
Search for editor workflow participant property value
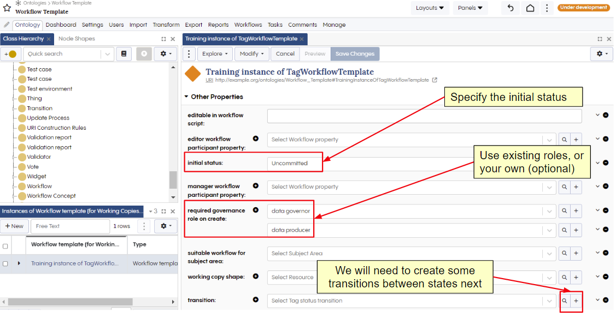tap(564, 140)
